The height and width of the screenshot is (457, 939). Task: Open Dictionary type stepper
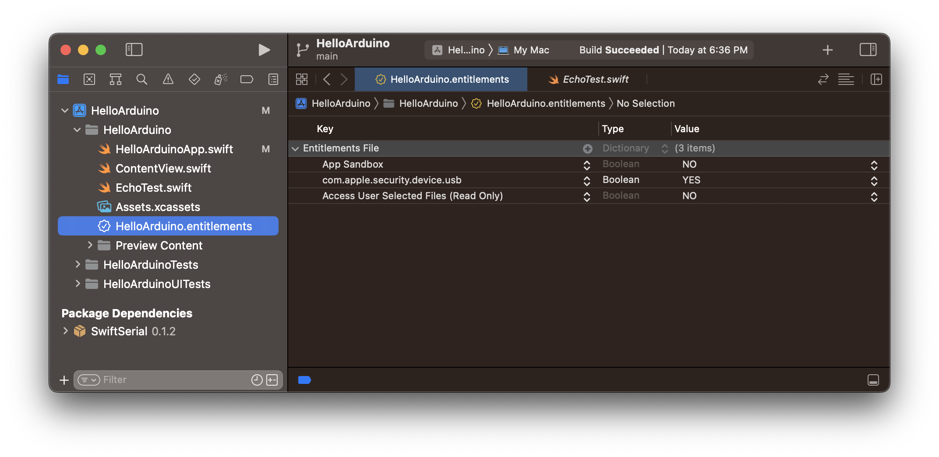(x=664, y=148)
